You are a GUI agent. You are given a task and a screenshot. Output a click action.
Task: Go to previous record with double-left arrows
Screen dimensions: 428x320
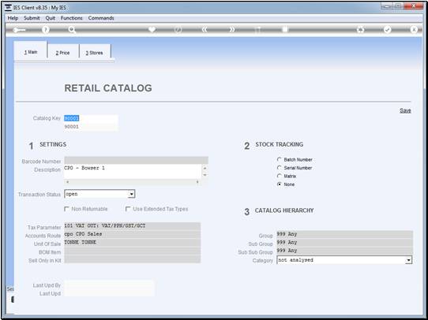tap(205, 30)
